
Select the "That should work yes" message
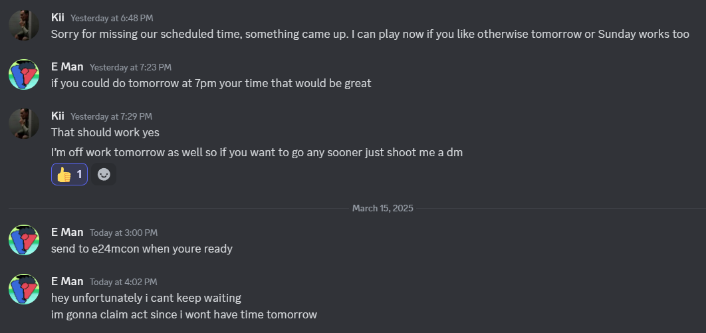[x=105, y=132]
